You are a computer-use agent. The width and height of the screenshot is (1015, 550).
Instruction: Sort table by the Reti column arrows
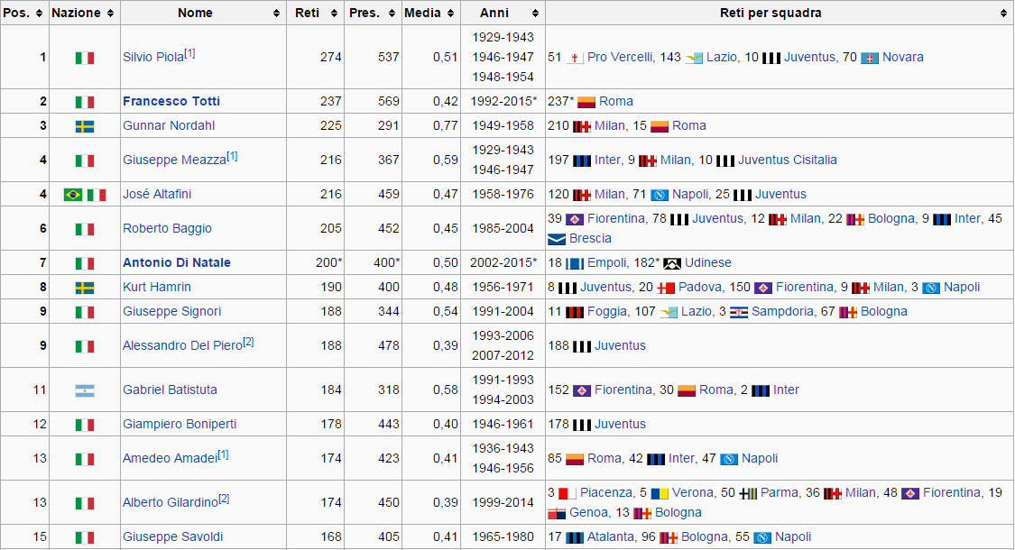click(334, 13)
